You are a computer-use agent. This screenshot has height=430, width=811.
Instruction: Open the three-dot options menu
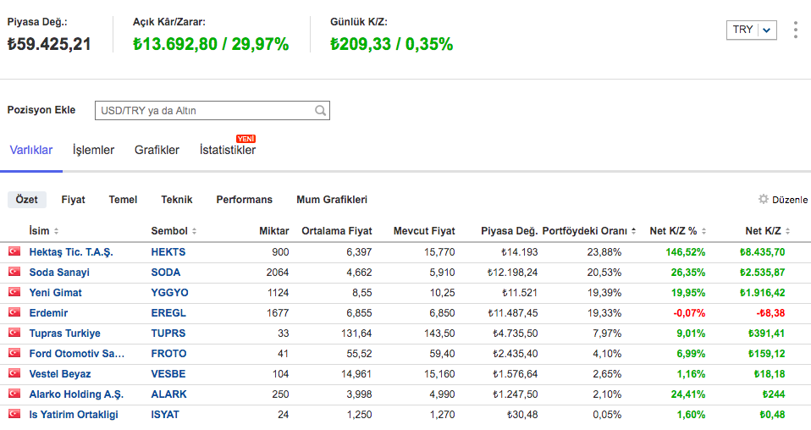(x=795, y=30)
